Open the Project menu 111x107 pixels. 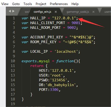41,4
